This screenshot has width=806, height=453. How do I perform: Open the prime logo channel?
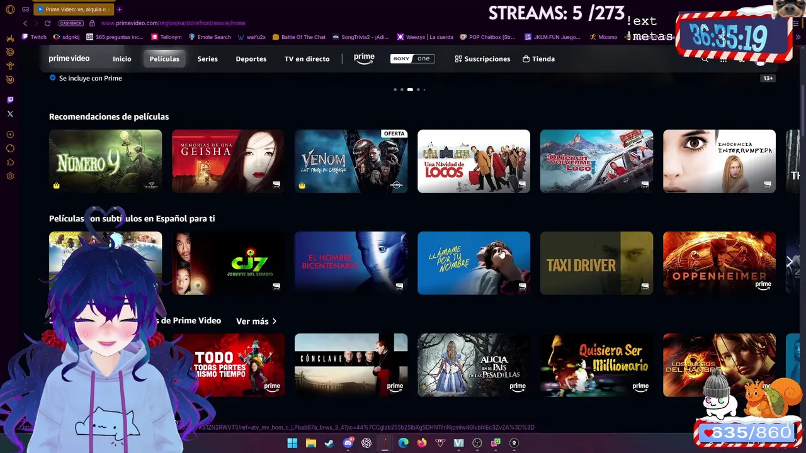pyautogui.click(x=364, y=58)
